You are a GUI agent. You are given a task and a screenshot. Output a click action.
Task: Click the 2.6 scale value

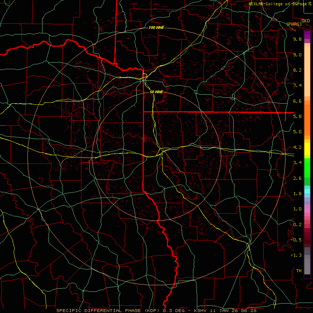297,178
